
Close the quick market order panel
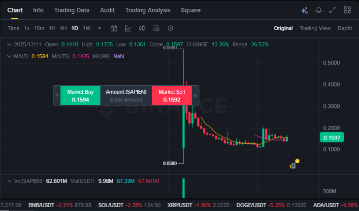click(x=195, y=96)
